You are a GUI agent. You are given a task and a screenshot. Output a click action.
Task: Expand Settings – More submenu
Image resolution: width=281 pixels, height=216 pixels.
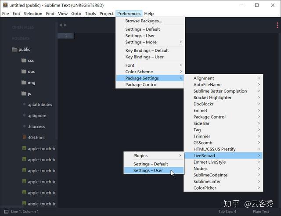point(150,42)
